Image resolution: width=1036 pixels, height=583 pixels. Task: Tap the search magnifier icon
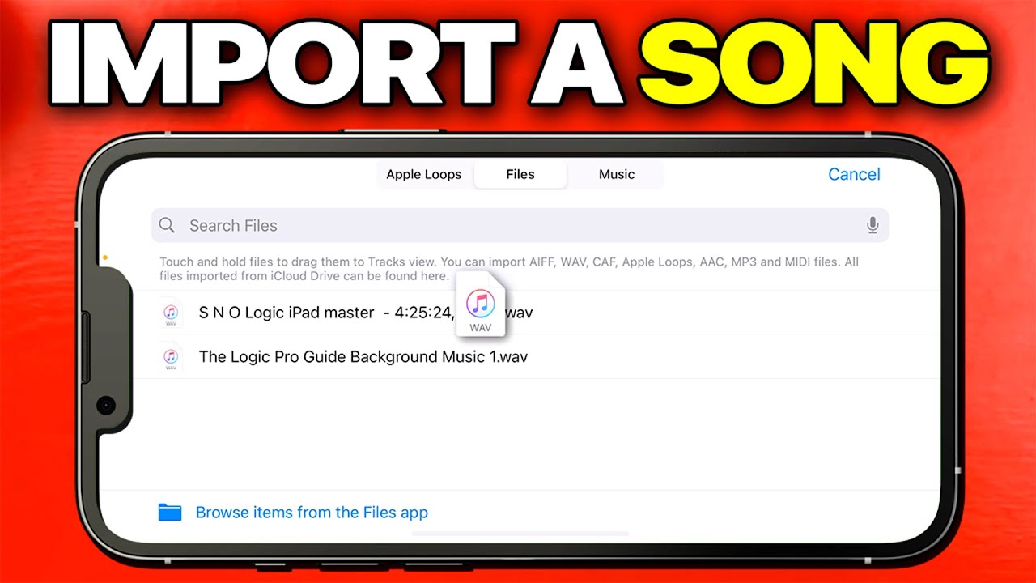pyautogui.click(x=167, y=225)
